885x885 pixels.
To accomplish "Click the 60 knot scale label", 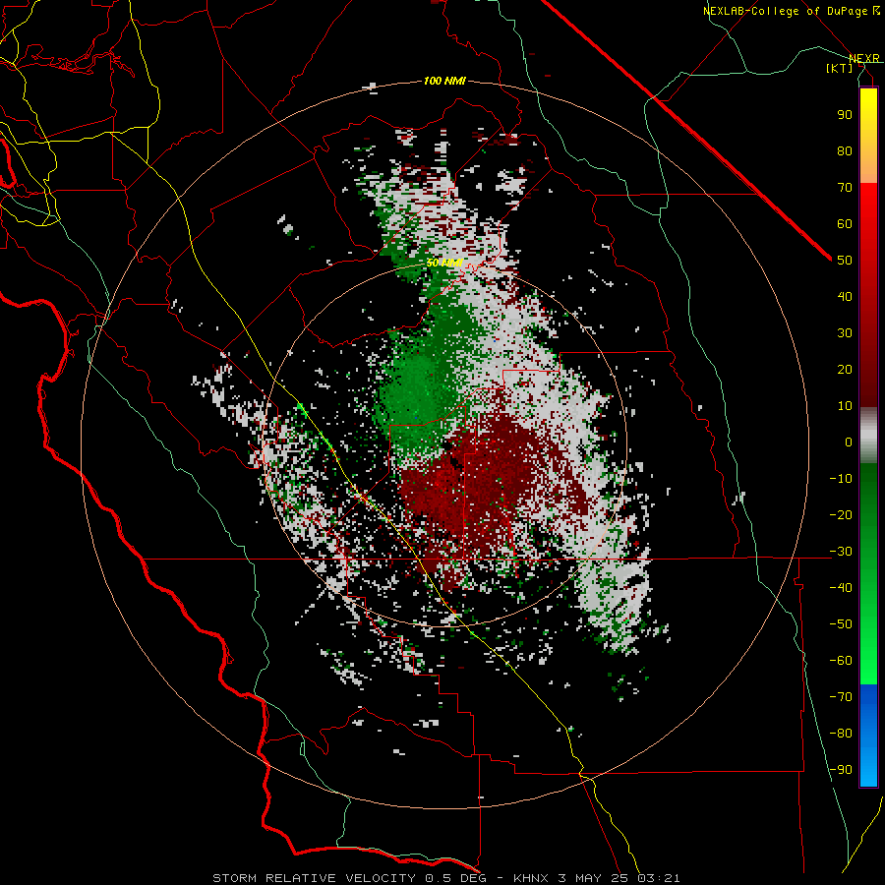I will click(845, 223).
